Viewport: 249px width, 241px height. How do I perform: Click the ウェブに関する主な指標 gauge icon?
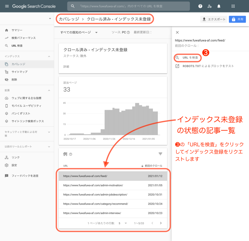(x=7, y=98)
